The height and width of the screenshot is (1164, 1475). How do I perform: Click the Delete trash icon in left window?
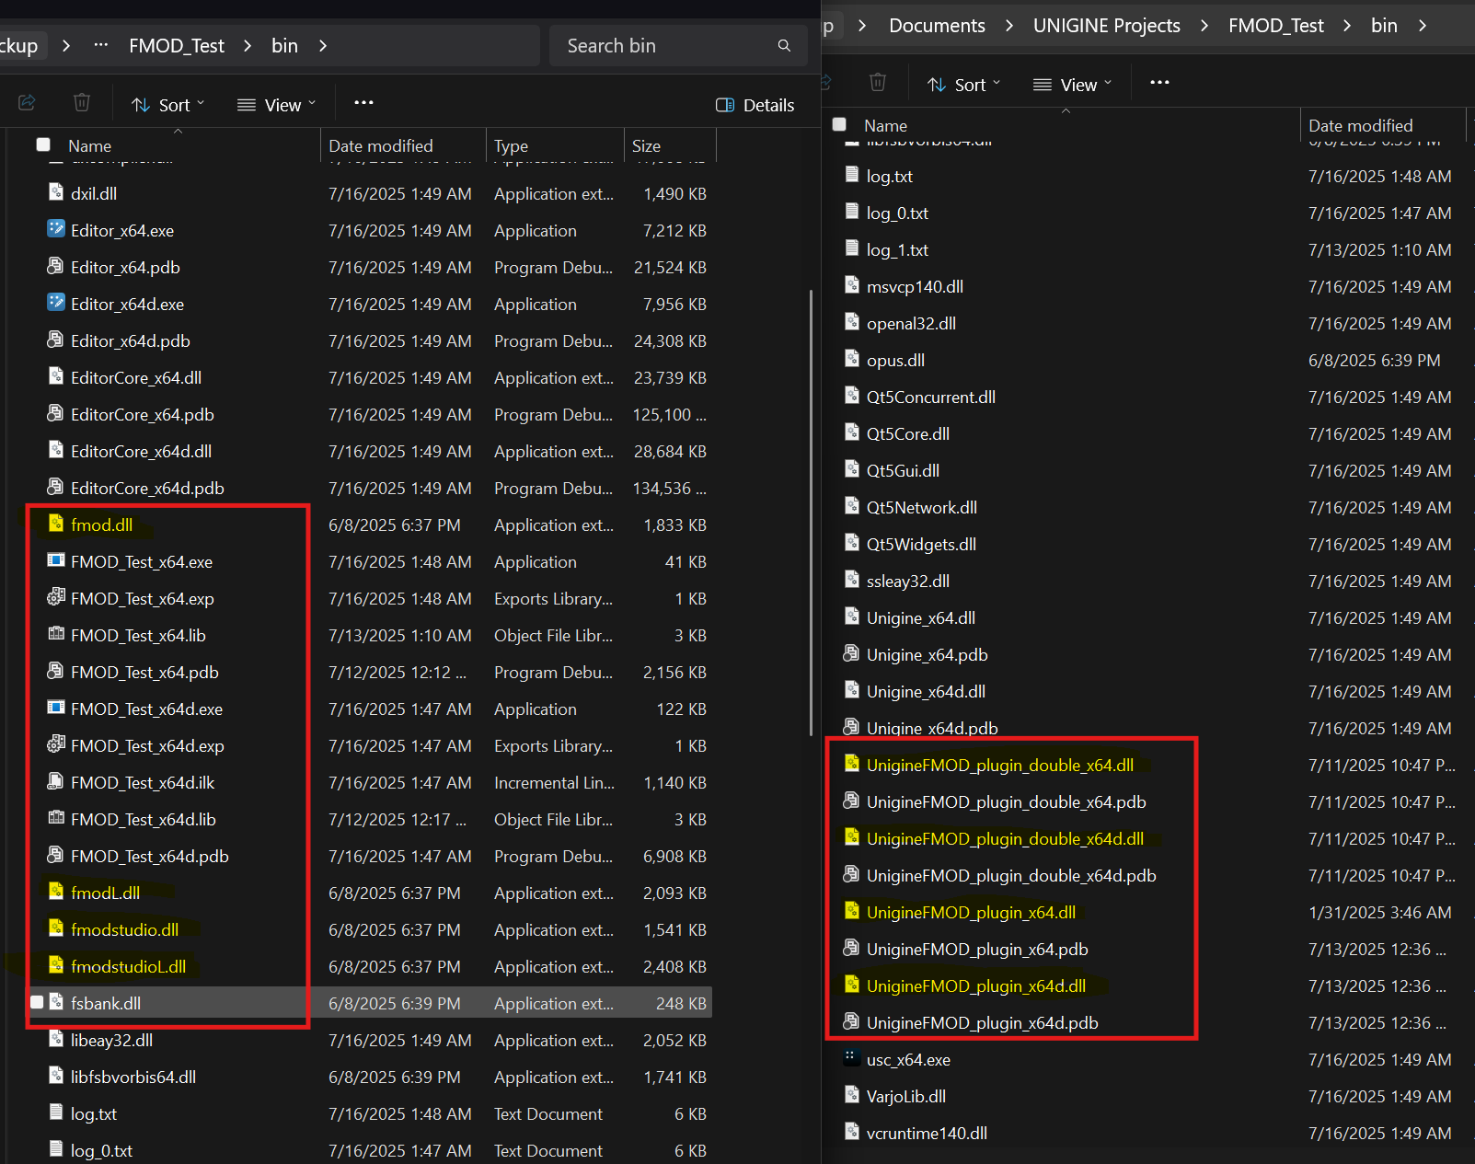[82, 103]
